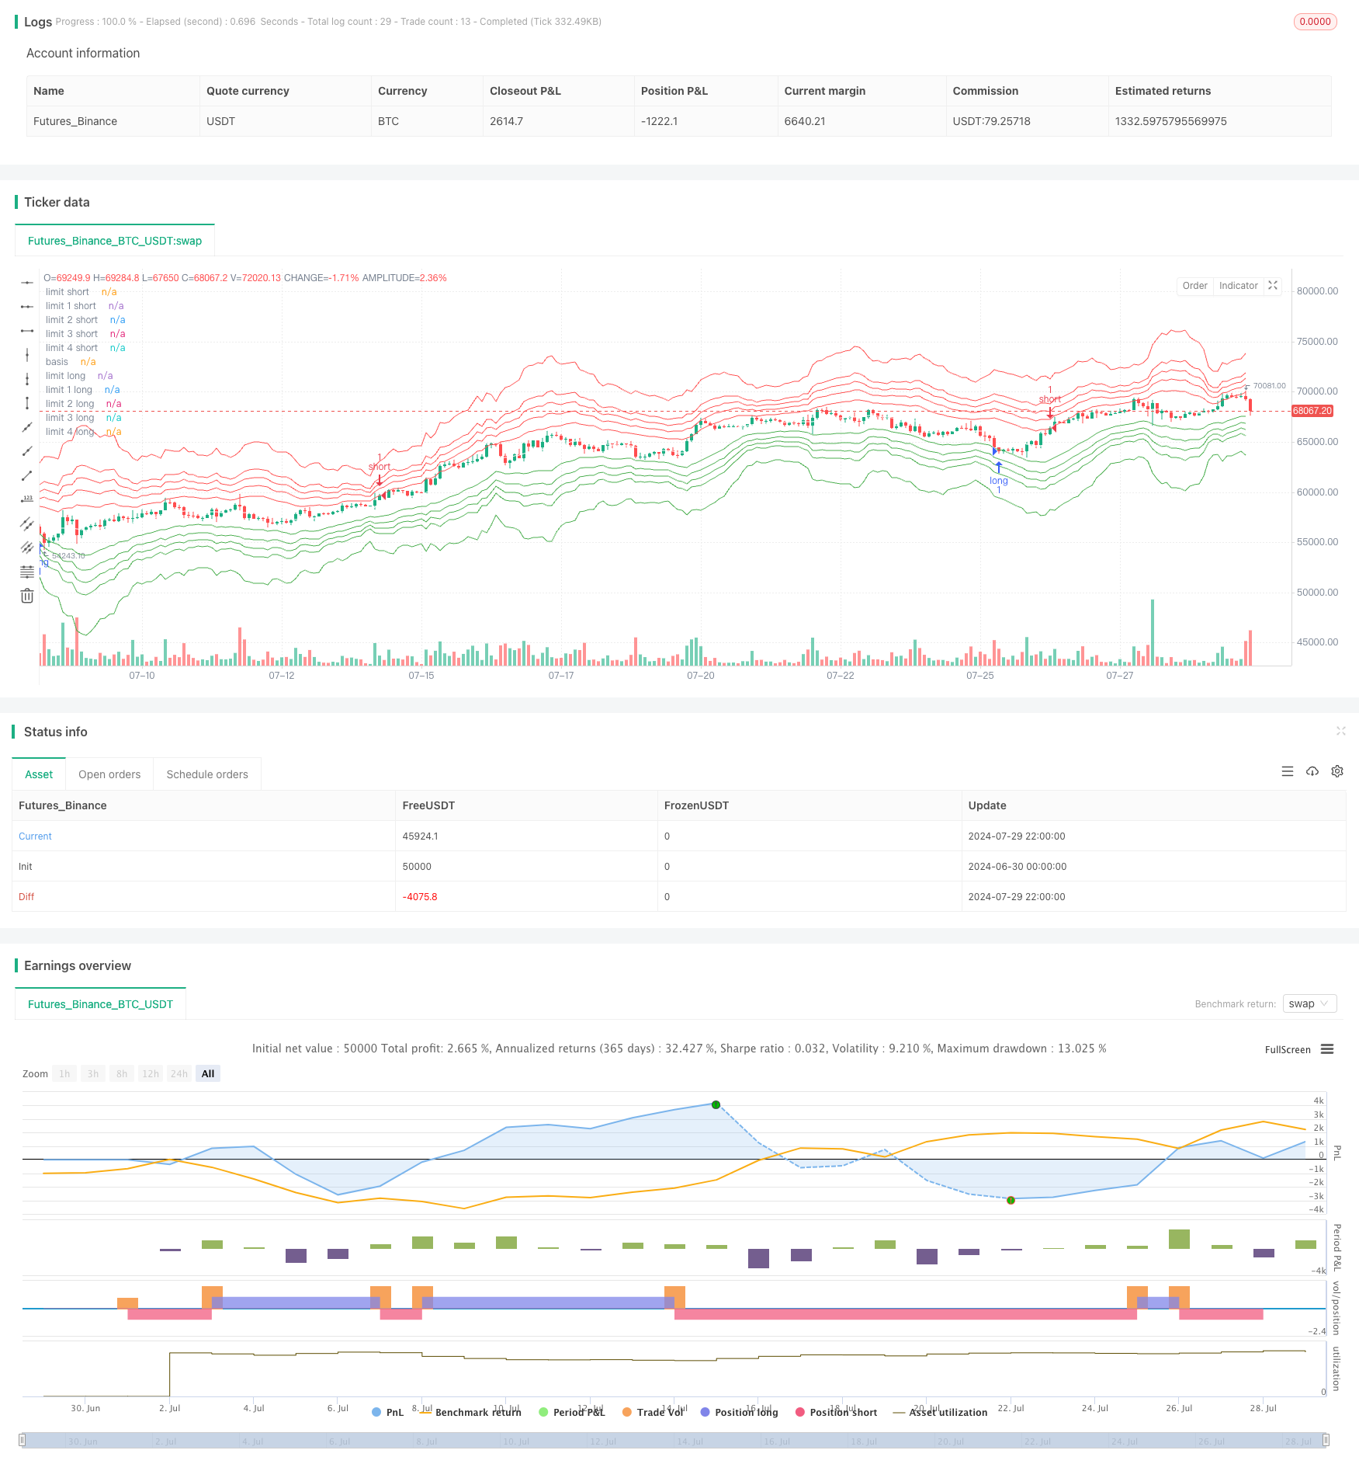The width and height of the screenshot is (1359, 1471).
Task: Set zoom range to 3h
Action: [93, 1073]
